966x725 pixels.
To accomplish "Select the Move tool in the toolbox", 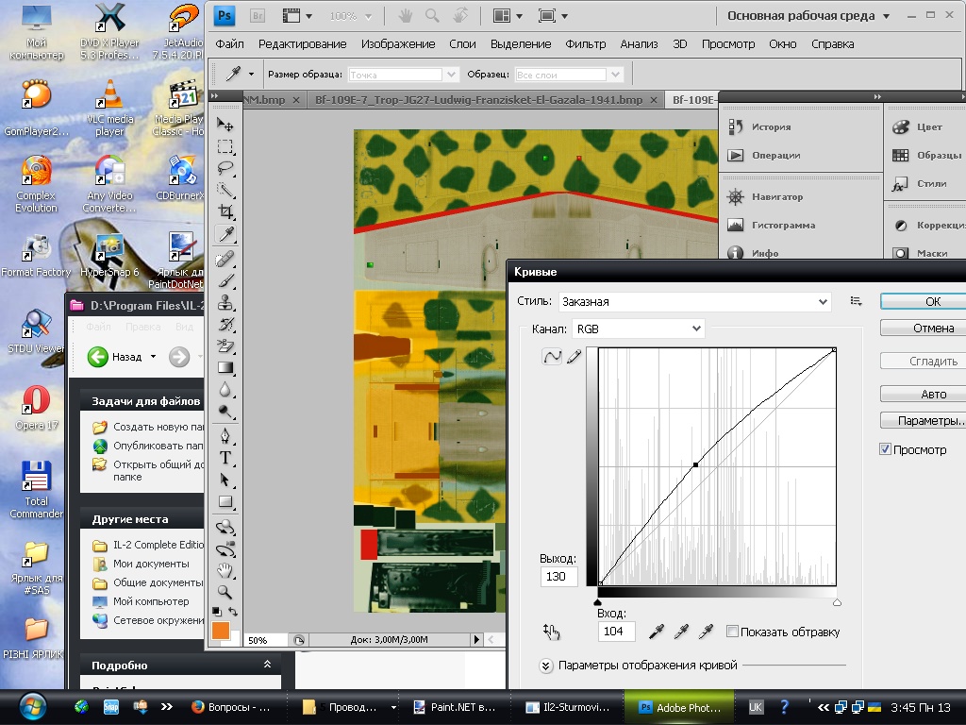I will click(x=225, y=125).
